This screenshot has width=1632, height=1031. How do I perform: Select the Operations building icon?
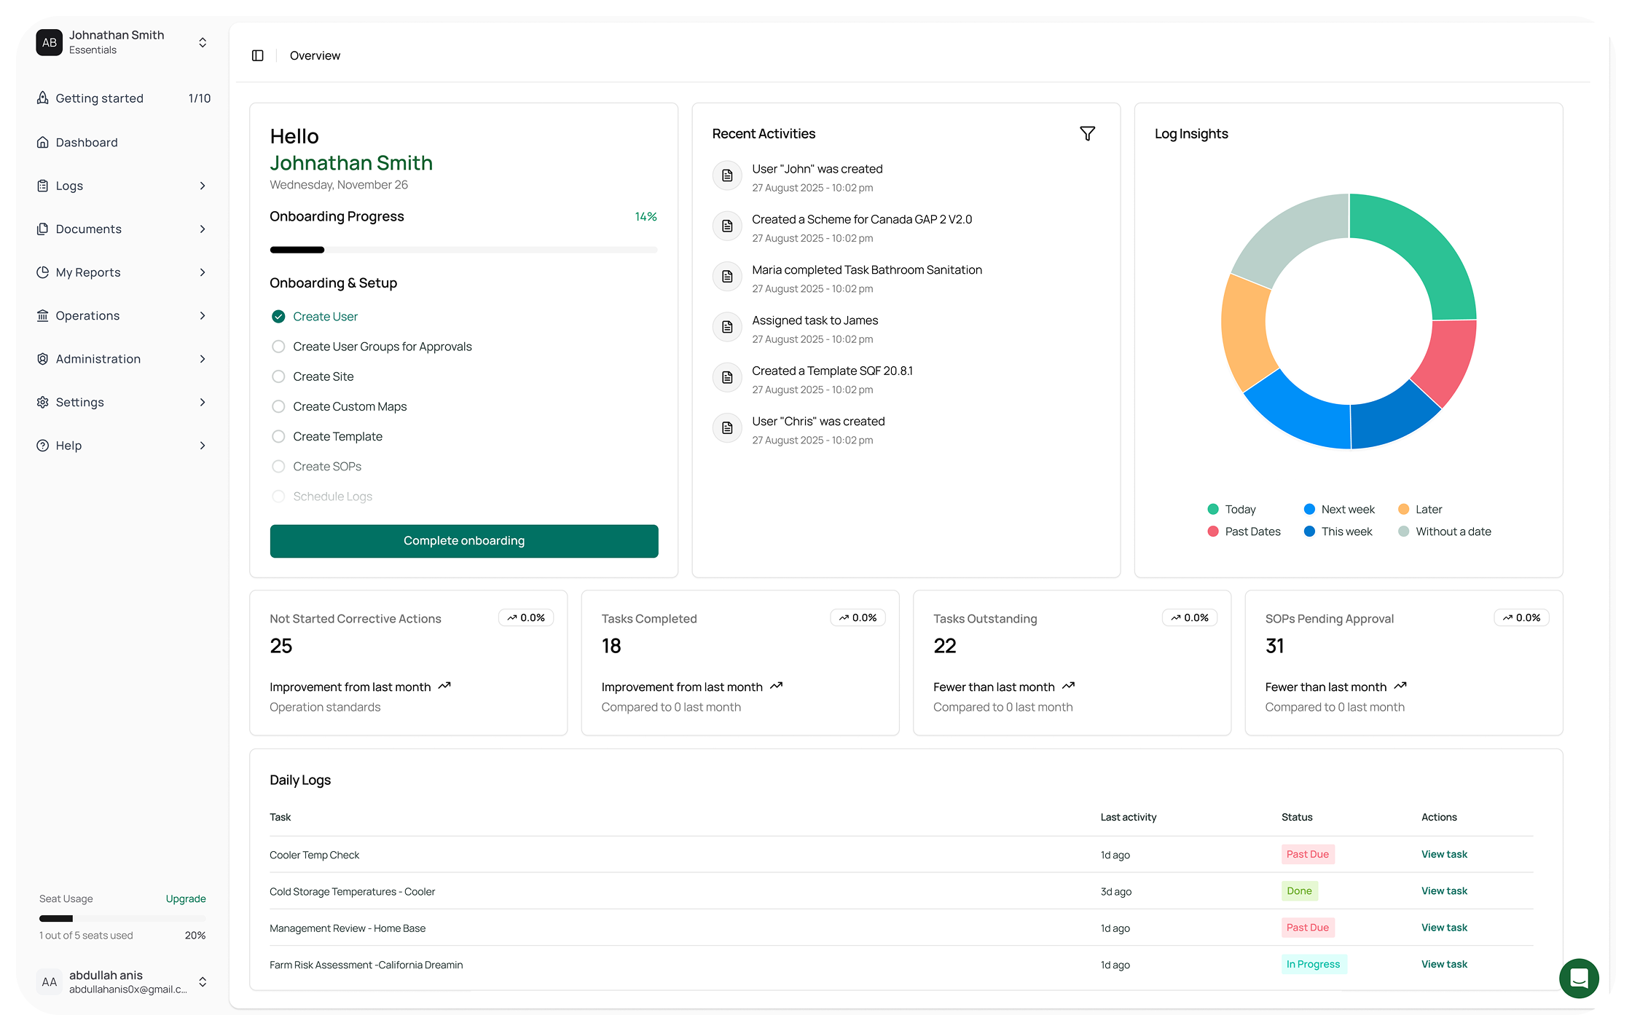point(43,315)
